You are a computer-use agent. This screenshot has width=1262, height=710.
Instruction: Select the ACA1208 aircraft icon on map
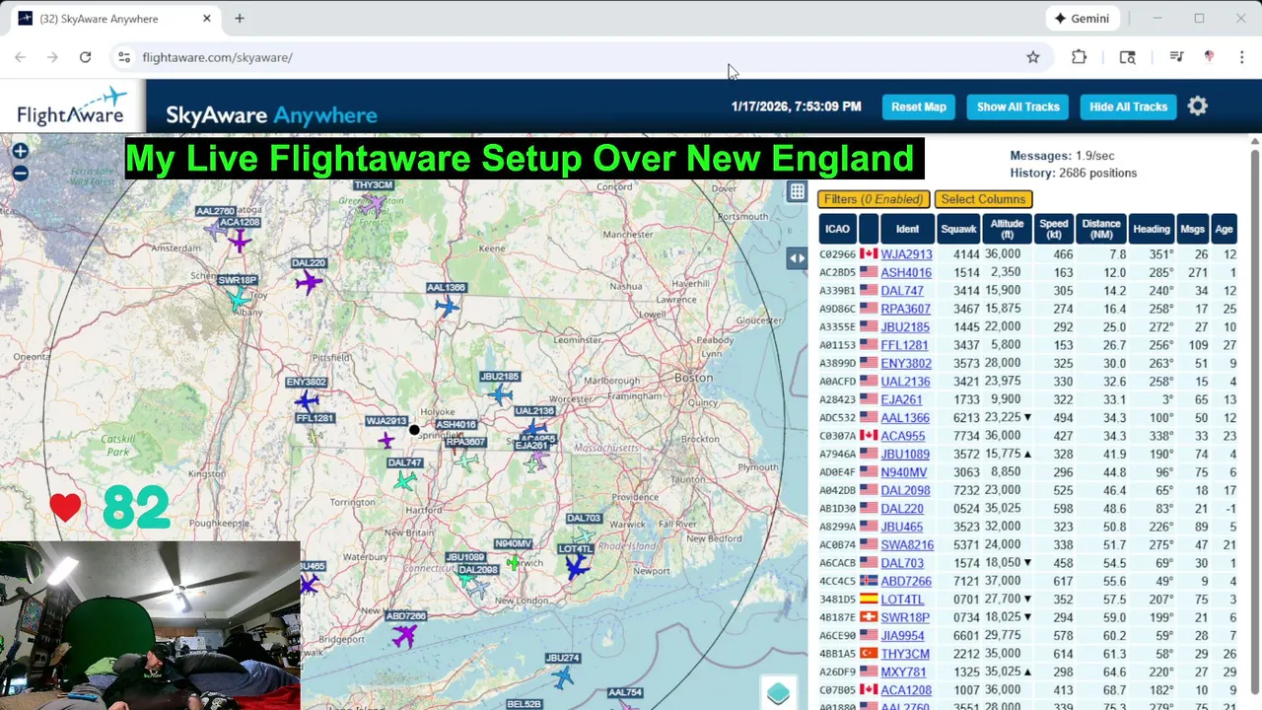[240, 241]
